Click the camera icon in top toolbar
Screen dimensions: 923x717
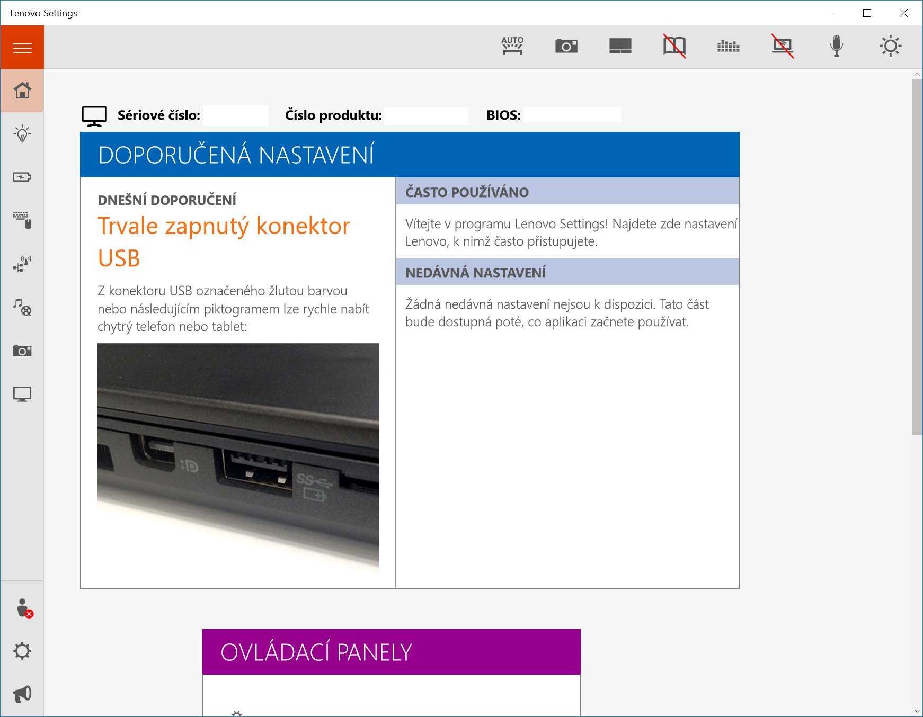566,46
